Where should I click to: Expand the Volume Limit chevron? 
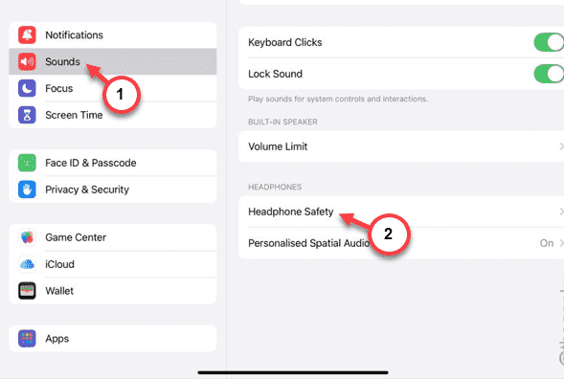point(561,146)
